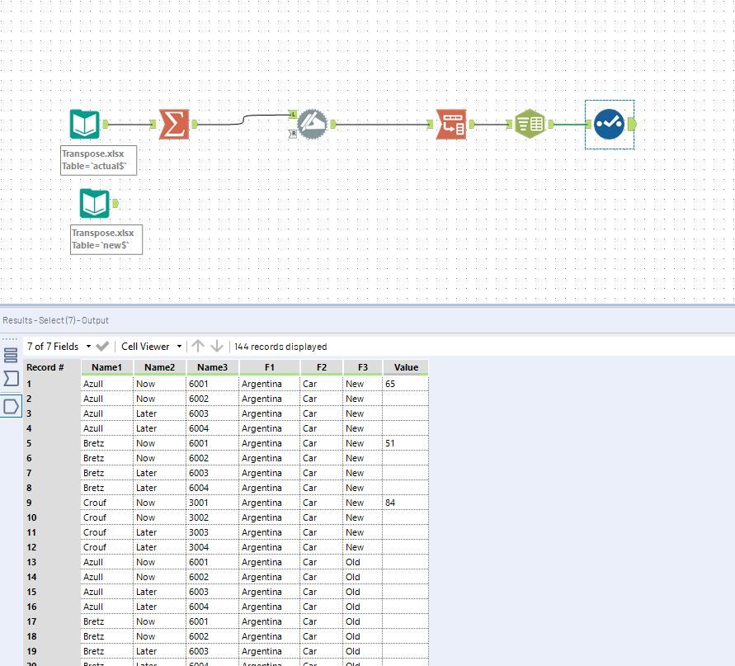Click the Transpose.xlsx new$ annotation
Image resolution: width=735 pixels, height=666 pixels.
[106, 239]
